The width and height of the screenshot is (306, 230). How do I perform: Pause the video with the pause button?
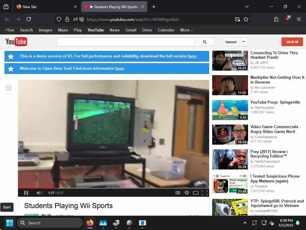(26, 193)
